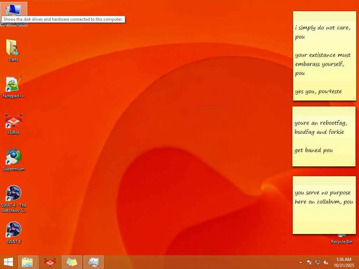This screenshot has height=269, width=359.
Task: Open r3dfox from the taskbar
Action: click(50, 262)
